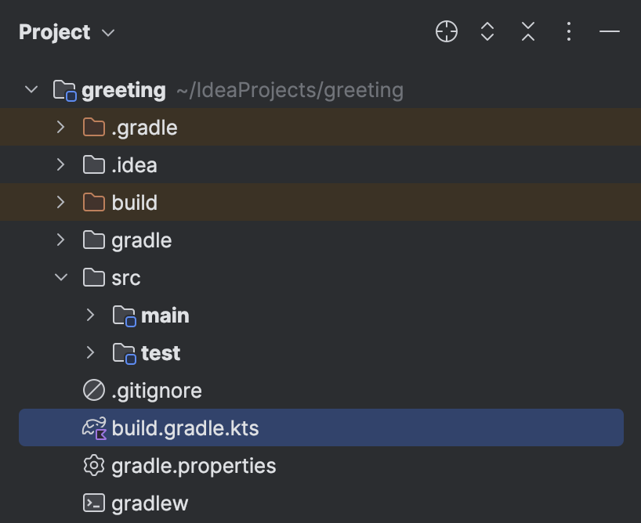Select the greeting project root node
Screen dimensions: 641x523
124,89
